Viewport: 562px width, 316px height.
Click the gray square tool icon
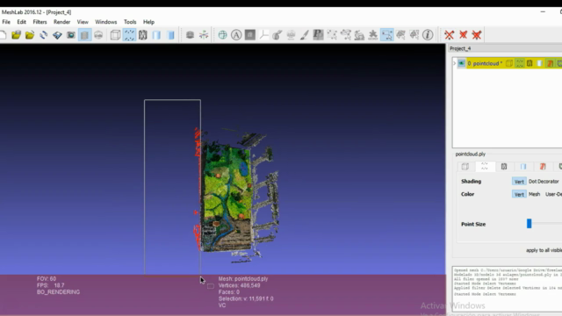point(250,35)
